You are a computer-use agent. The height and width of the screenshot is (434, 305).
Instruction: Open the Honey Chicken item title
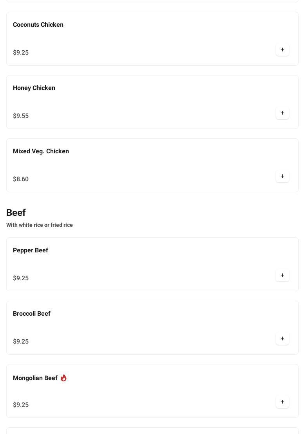(x=34, y=88)
